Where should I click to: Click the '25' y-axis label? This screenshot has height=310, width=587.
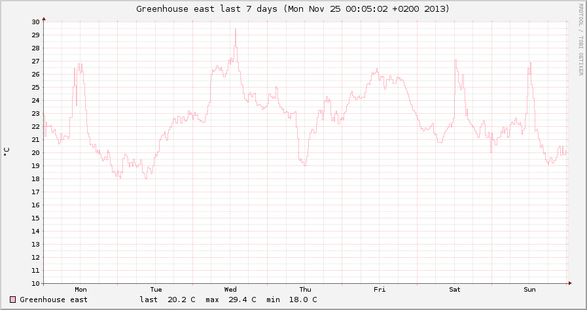click(x=35, y=87)
